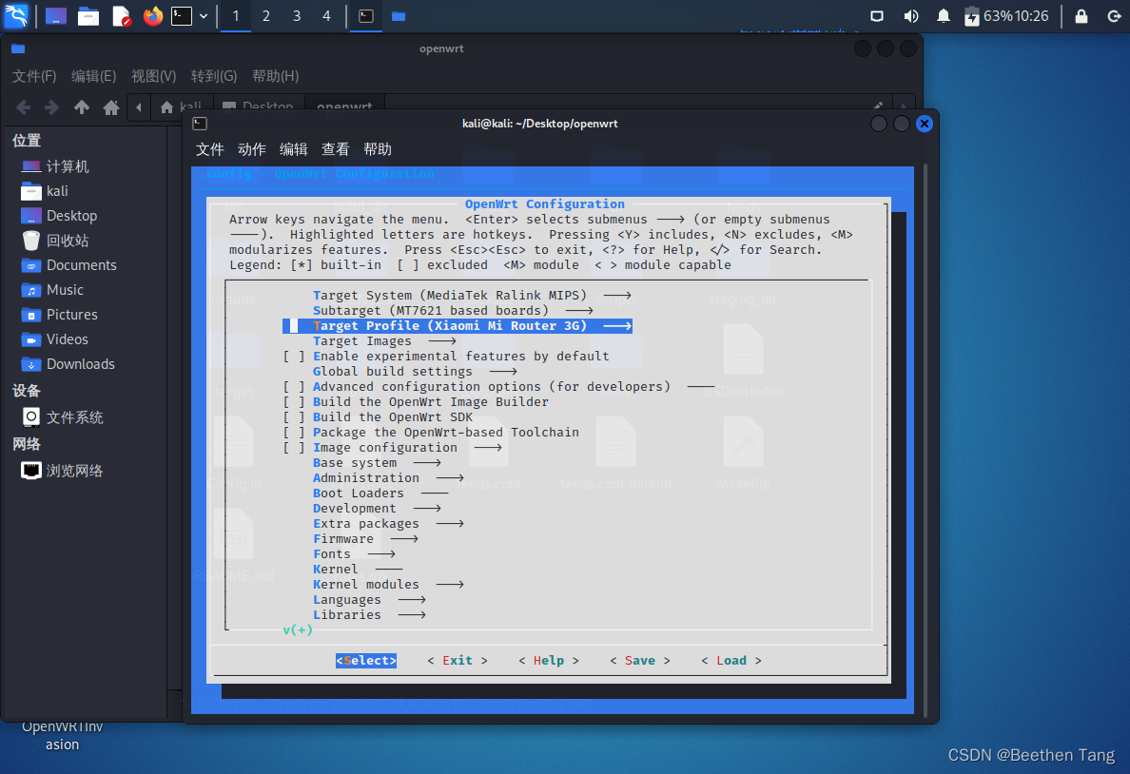1130x774 pixels.
Task: Expand Target Profile Xiaomi Mi Router 3G
Action: tap(458, 326)
